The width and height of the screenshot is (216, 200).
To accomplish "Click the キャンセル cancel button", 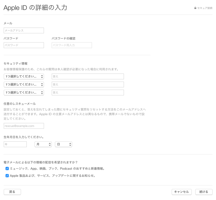I will (x=181, y=192).
